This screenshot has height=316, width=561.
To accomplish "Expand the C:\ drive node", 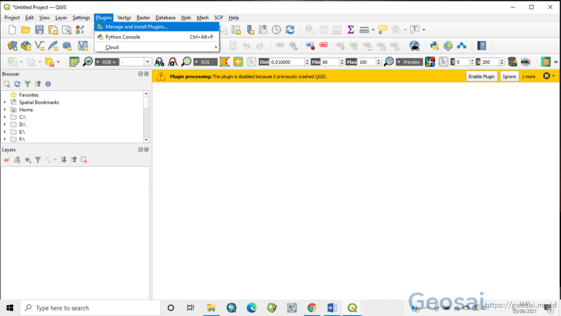I will [5, 117].
